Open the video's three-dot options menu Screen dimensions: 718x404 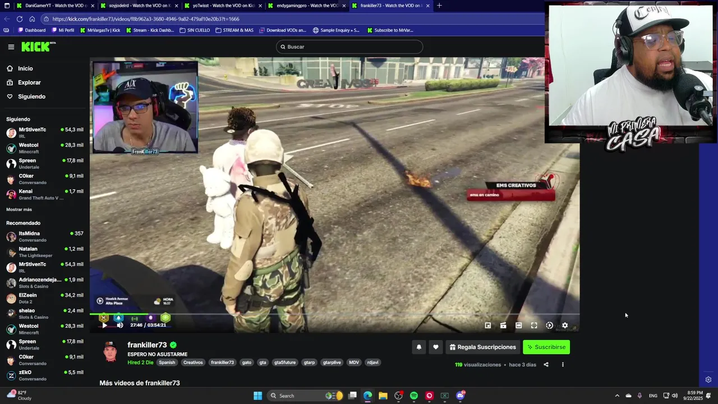(563, 365)
